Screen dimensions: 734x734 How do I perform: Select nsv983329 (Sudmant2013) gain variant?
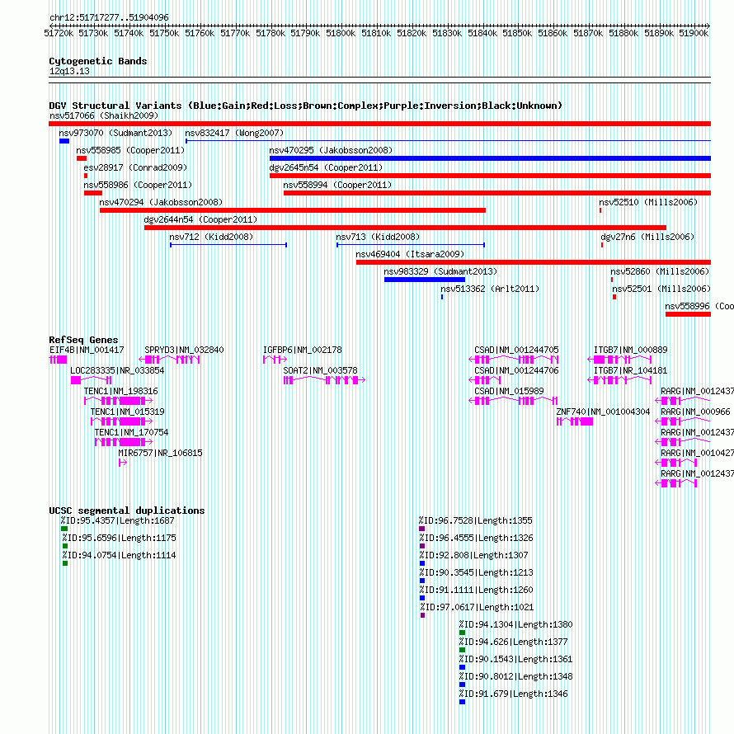tap(425, 280)
